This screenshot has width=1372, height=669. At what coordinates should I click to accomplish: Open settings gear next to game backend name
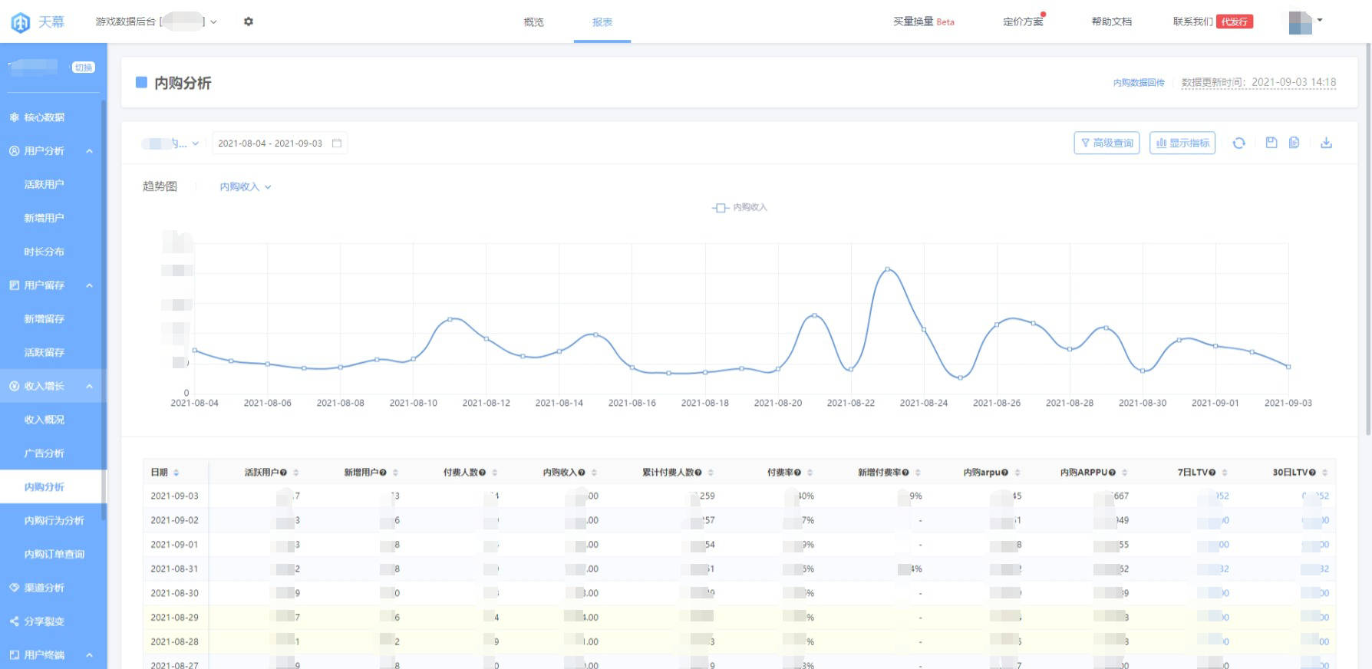[x=249, y=21]
